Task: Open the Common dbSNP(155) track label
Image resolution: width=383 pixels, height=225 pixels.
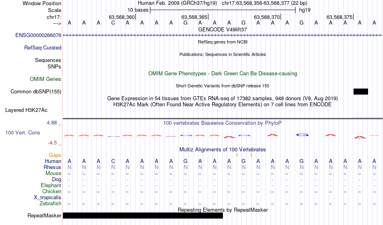Action: point(35,91)
